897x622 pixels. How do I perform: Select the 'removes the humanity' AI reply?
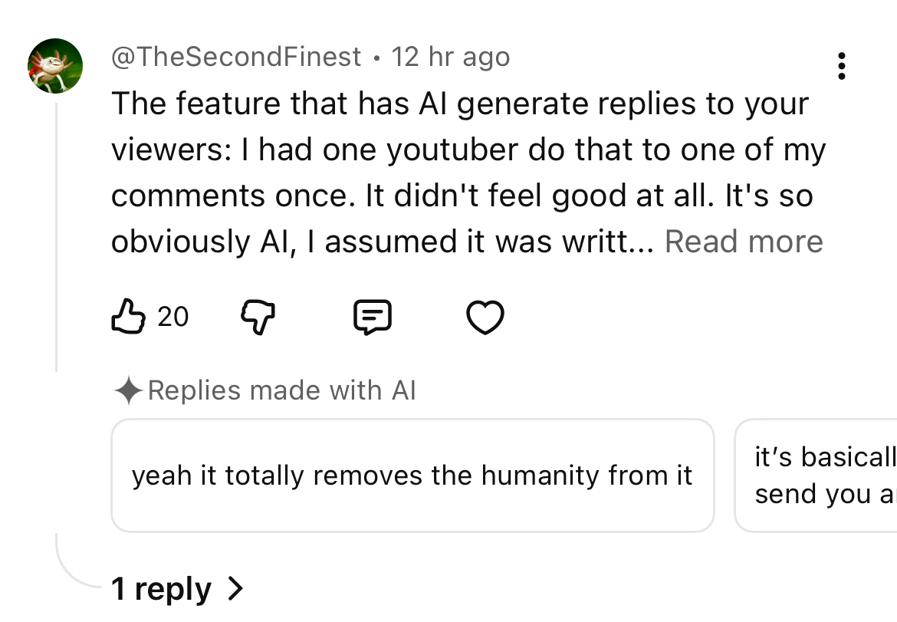pos(412,476)
